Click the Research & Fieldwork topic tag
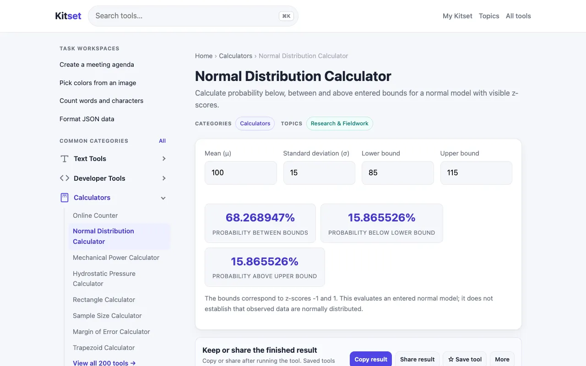Screen dimensions: 586x366 click(x=340, y=124)
